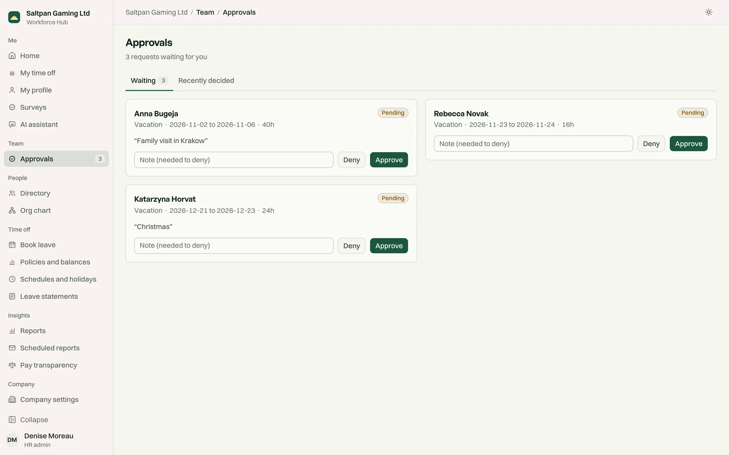Open Scheduled reports envelope icon
729x455 pixels.
12,348
